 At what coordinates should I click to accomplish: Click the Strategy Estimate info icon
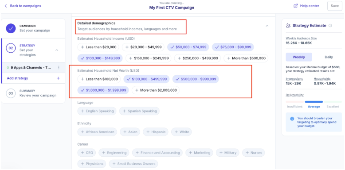click(330, 26)
